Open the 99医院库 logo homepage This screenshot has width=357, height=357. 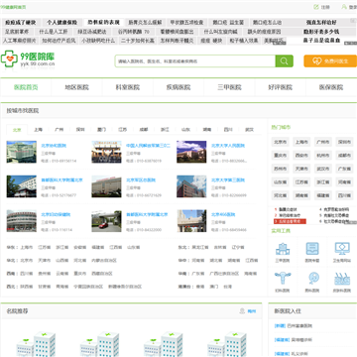pyautogui.click(x=28, y=59)
